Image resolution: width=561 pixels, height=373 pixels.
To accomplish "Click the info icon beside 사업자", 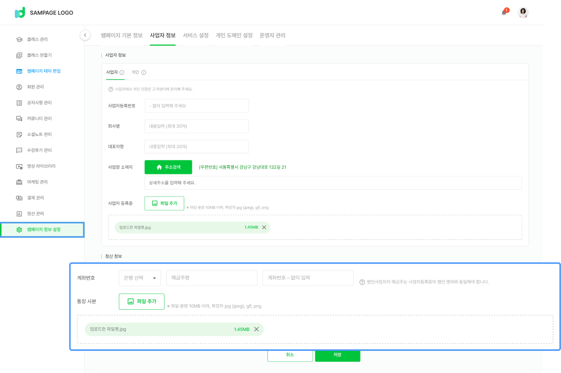I will [122, 73].
